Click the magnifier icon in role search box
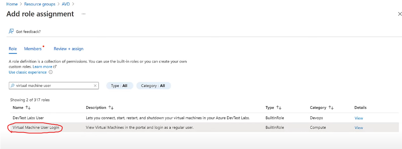This screenshot has width=402, height=149. point(13,86)
